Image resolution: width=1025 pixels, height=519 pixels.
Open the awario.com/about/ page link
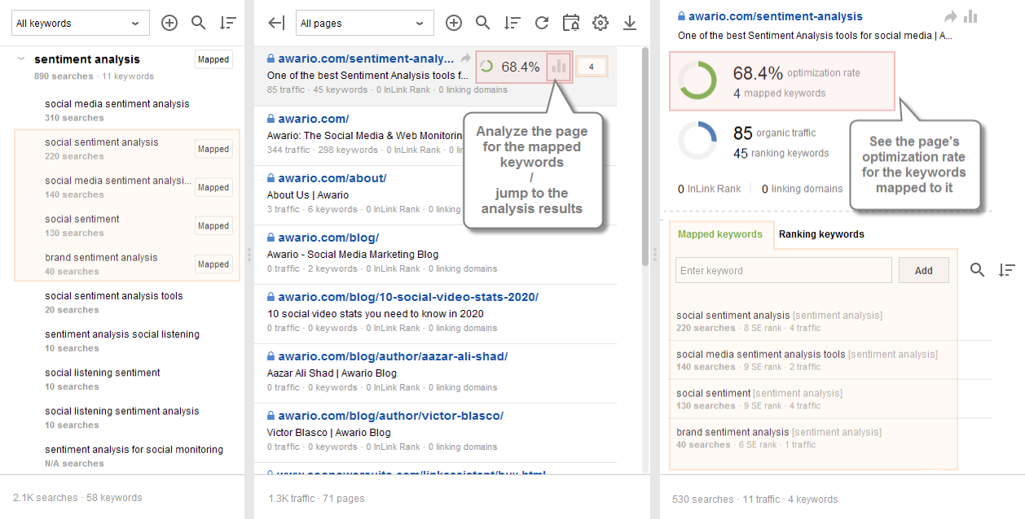click(x=332, y=178)
